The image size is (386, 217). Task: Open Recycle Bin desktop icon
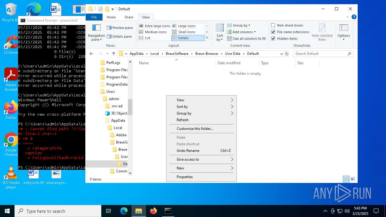11,13
